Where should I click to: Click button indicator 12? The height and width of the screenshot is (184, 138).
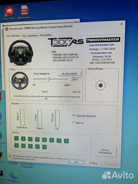37,147
